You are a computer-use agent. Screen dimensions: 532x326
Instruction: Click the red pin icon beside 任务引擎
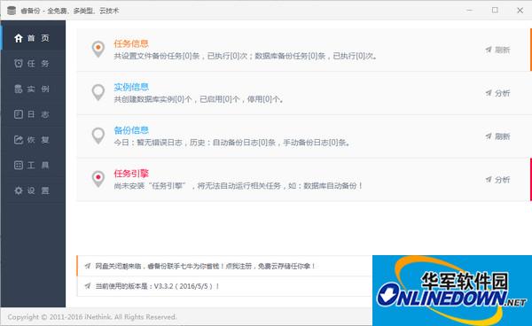click(98, 179)
